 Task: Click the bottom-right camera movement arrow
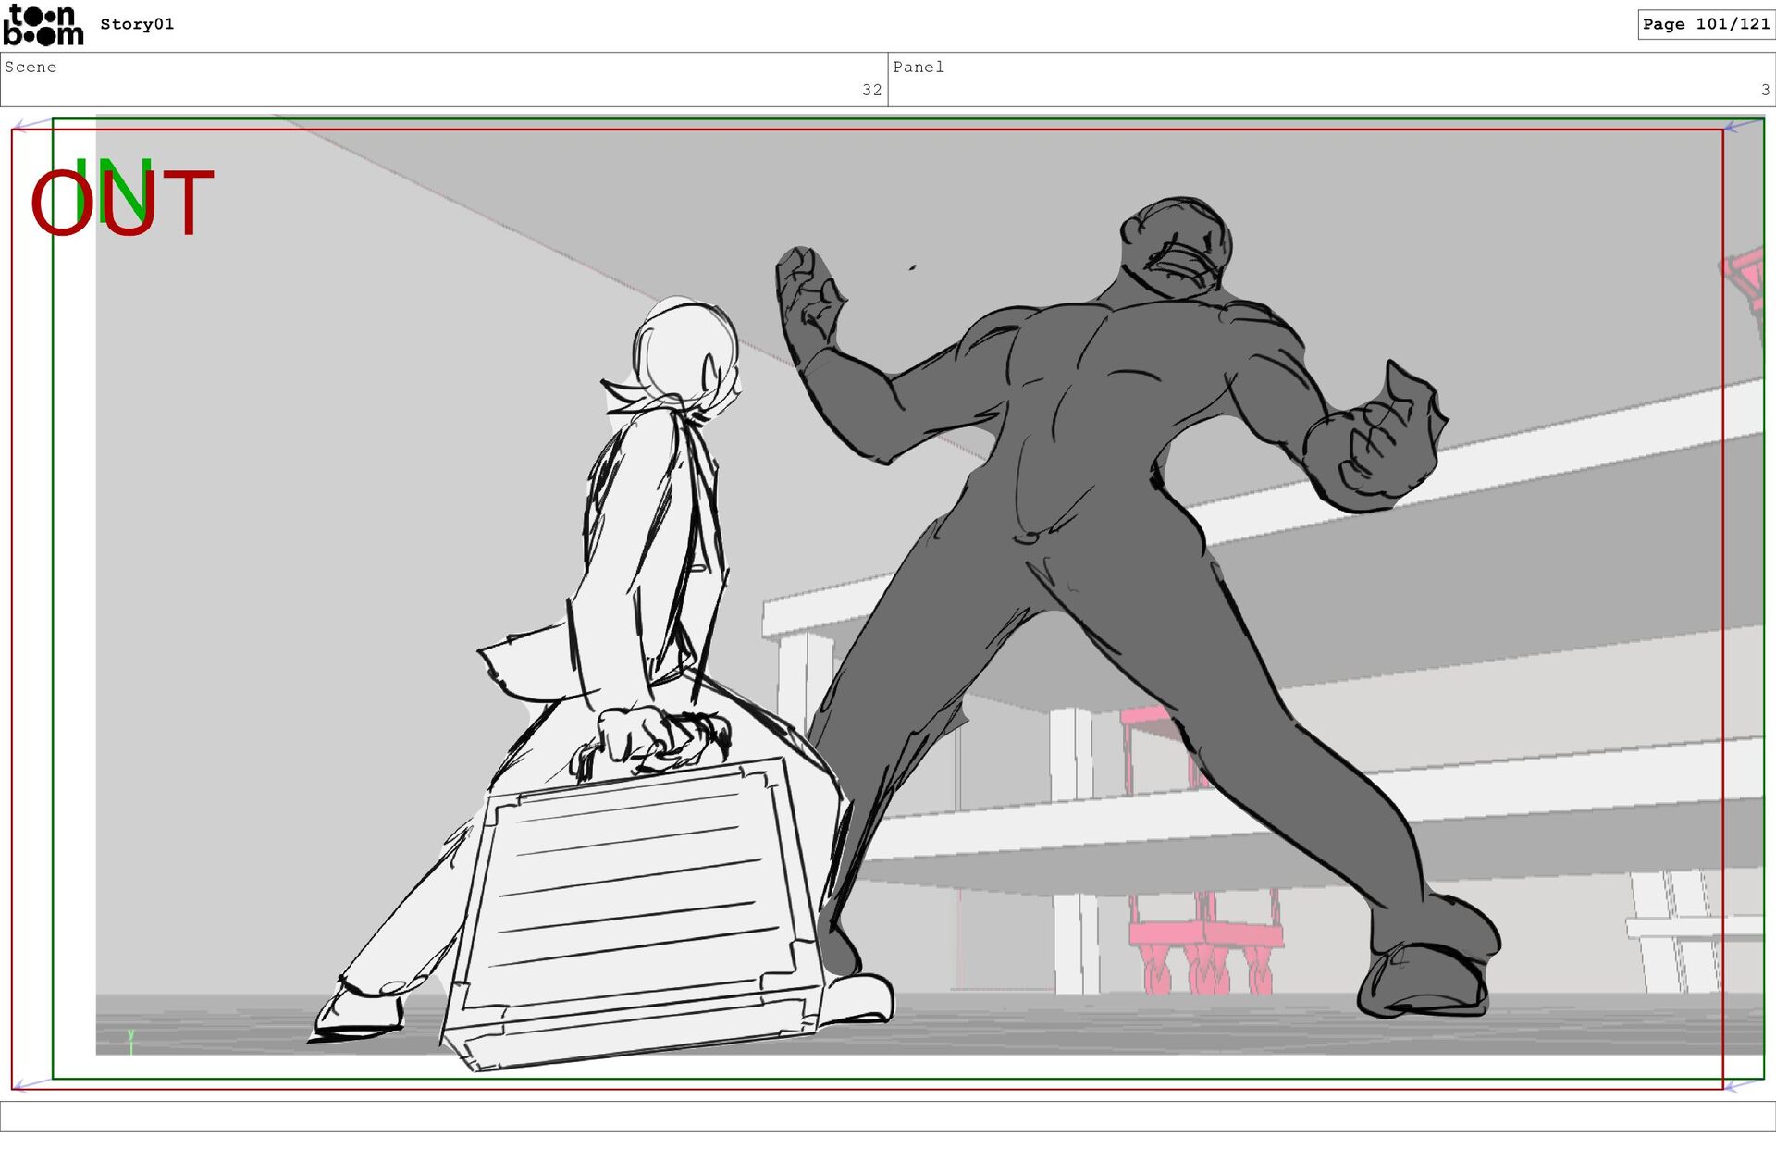(x=1744, y=1084)
